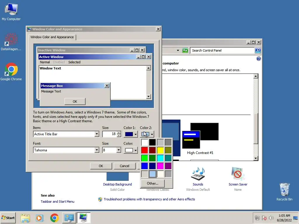
Task: Click Disabled menu item in preview
Action: (59, 62)
